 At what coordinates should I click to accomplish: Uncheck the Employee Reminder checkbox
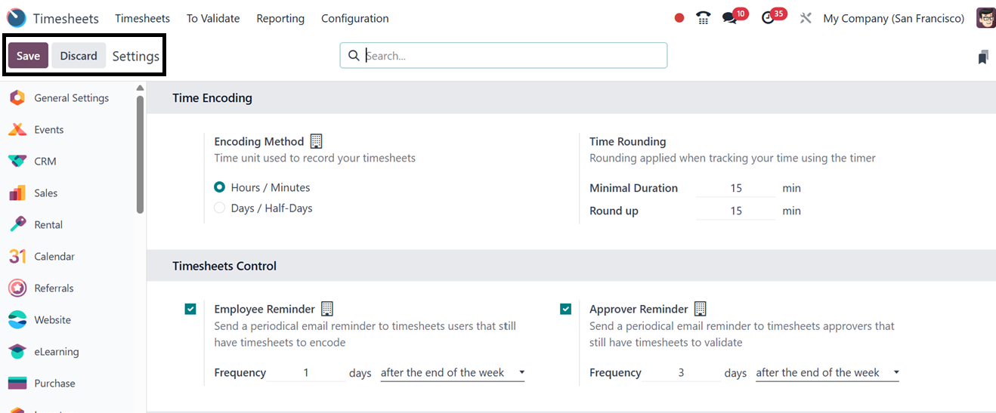click(x=190, y=309)
